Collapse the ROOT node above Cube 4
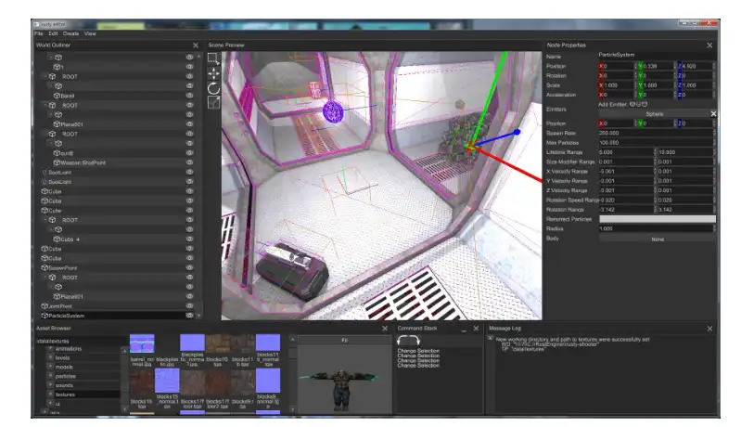The width and height of the screenshot is (741, 427). tap(45, 220)
